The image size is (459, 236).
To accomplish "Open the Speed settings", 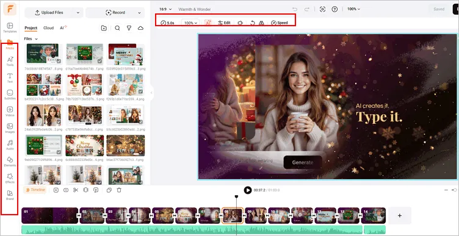I will tap(280, 23).
